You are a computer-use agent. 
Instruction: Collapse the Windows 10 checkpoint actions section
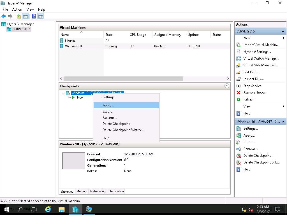(283, 122)
